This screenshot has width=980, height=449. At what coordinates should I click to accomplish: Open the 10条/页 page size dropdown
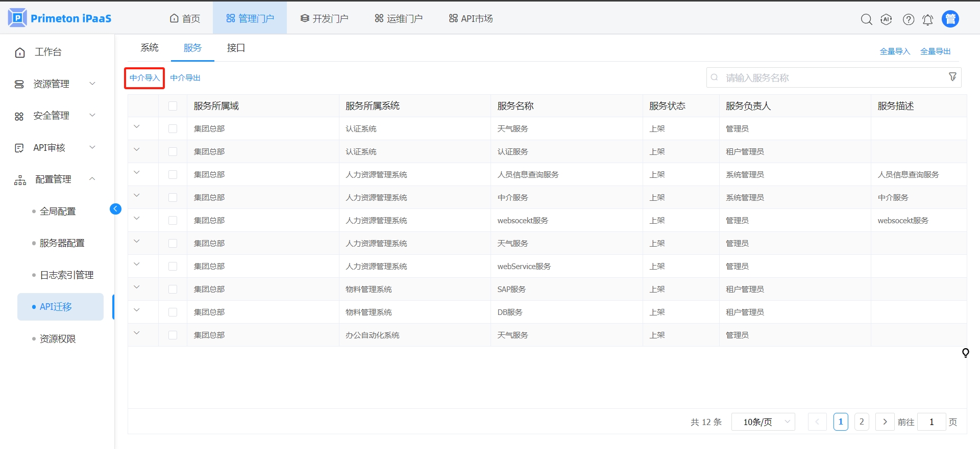point(763,422)
